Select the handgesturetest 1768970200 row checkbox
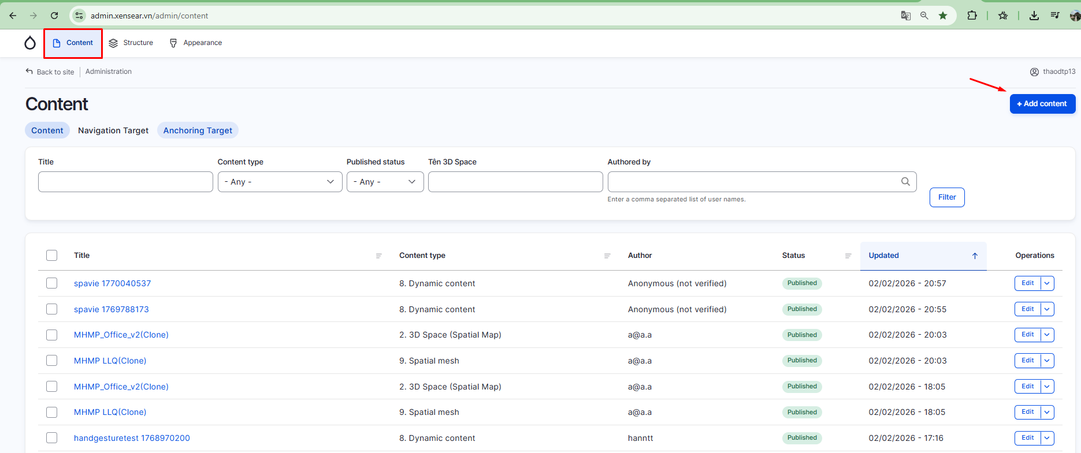 (x=52, y=438)
